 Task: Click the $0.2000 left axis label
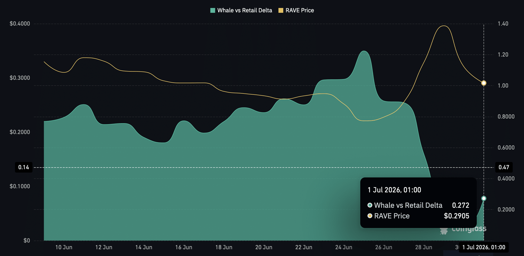click(x=20, y=132)
